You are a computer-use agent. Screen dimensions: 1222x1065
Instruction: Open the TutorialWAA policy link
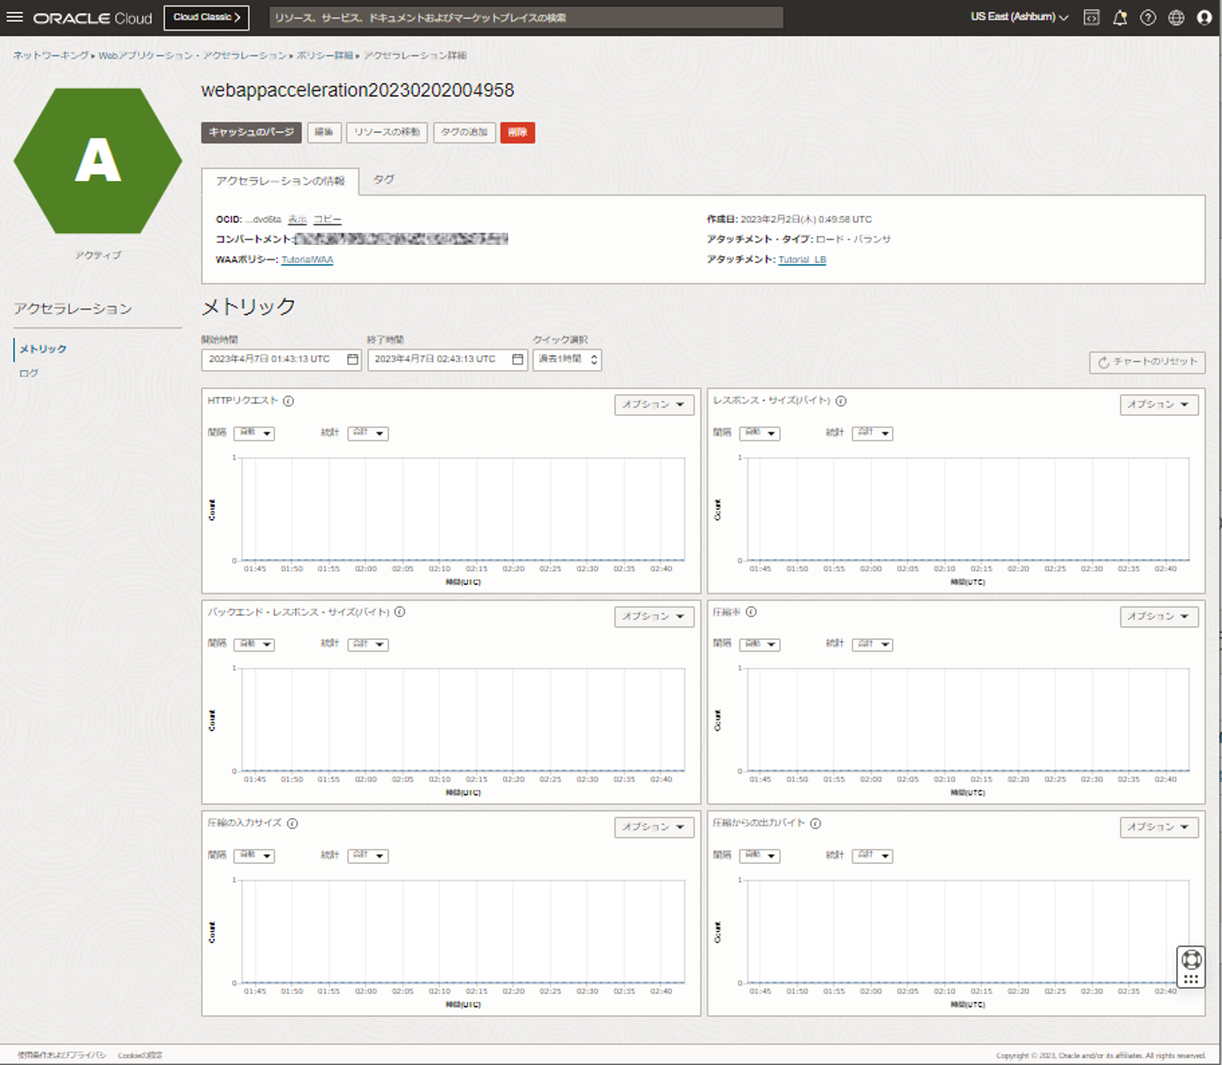[x=307, y=260]
